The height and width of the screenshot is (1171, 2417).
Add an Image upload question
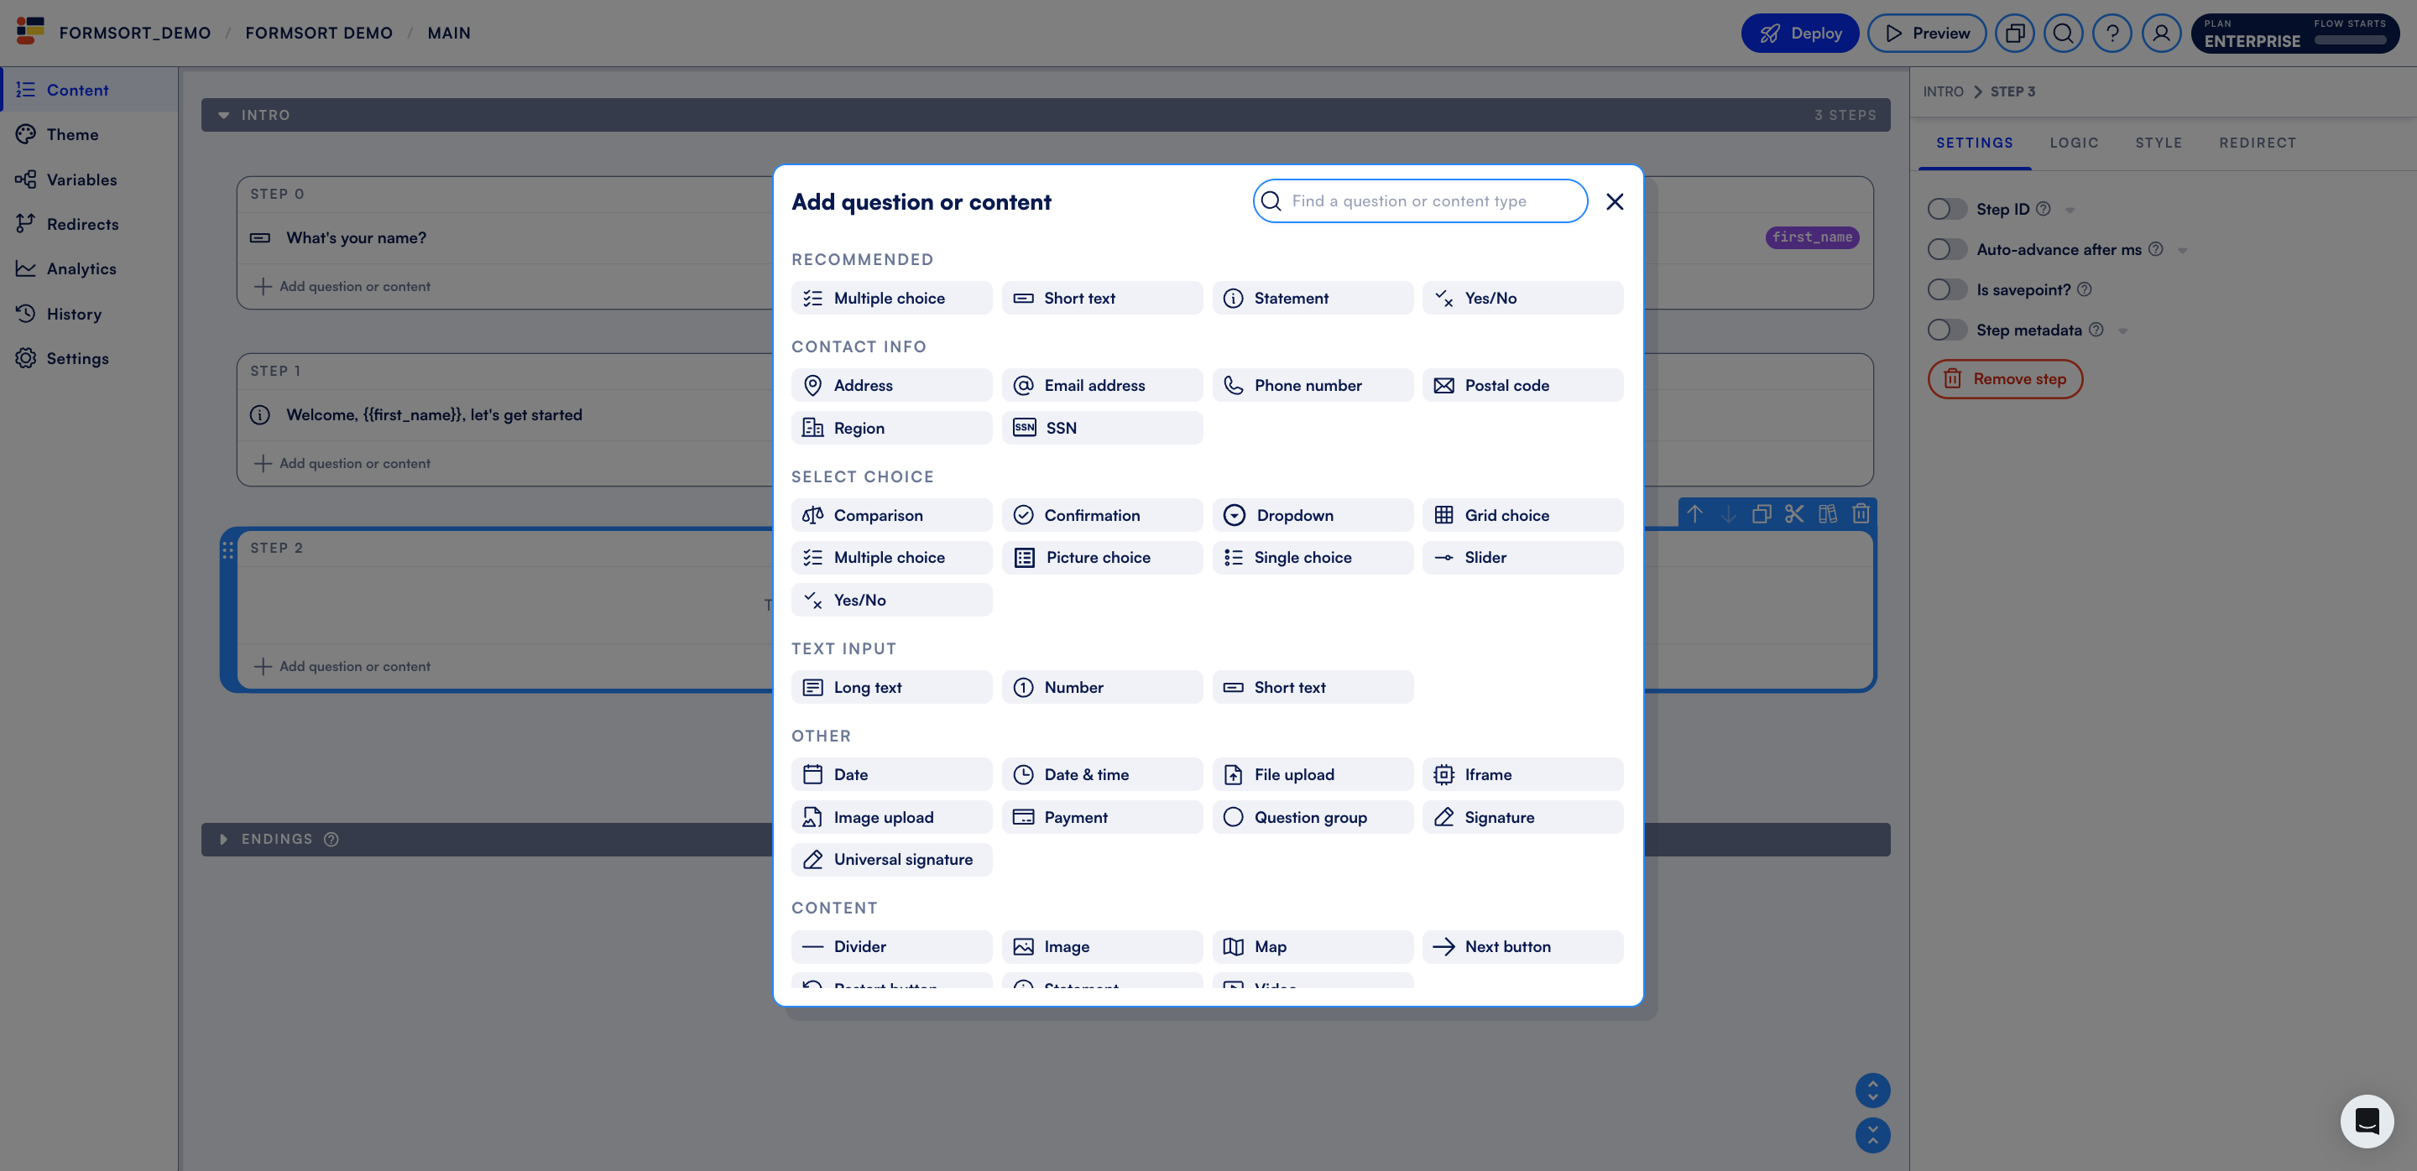[891, 817]
